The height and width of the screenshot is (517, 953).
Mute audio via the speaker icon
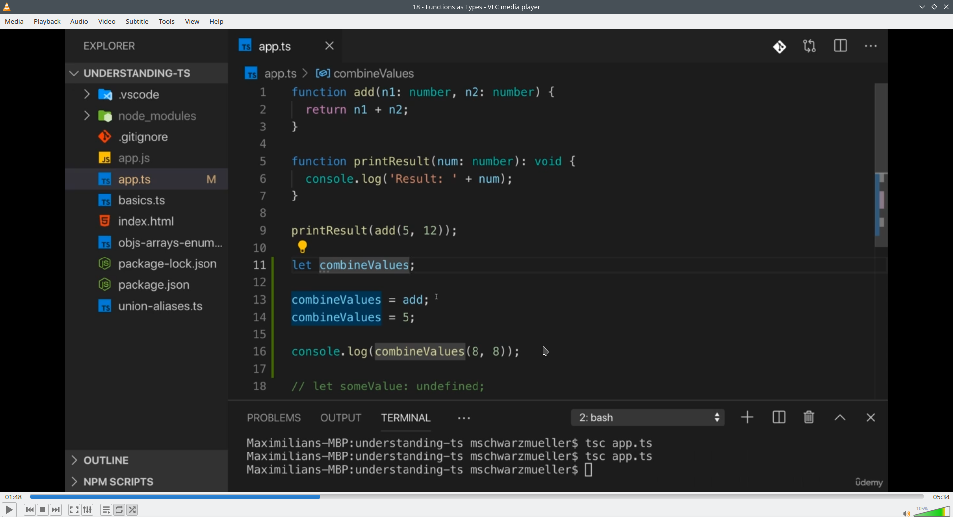(x=906, y=513)
